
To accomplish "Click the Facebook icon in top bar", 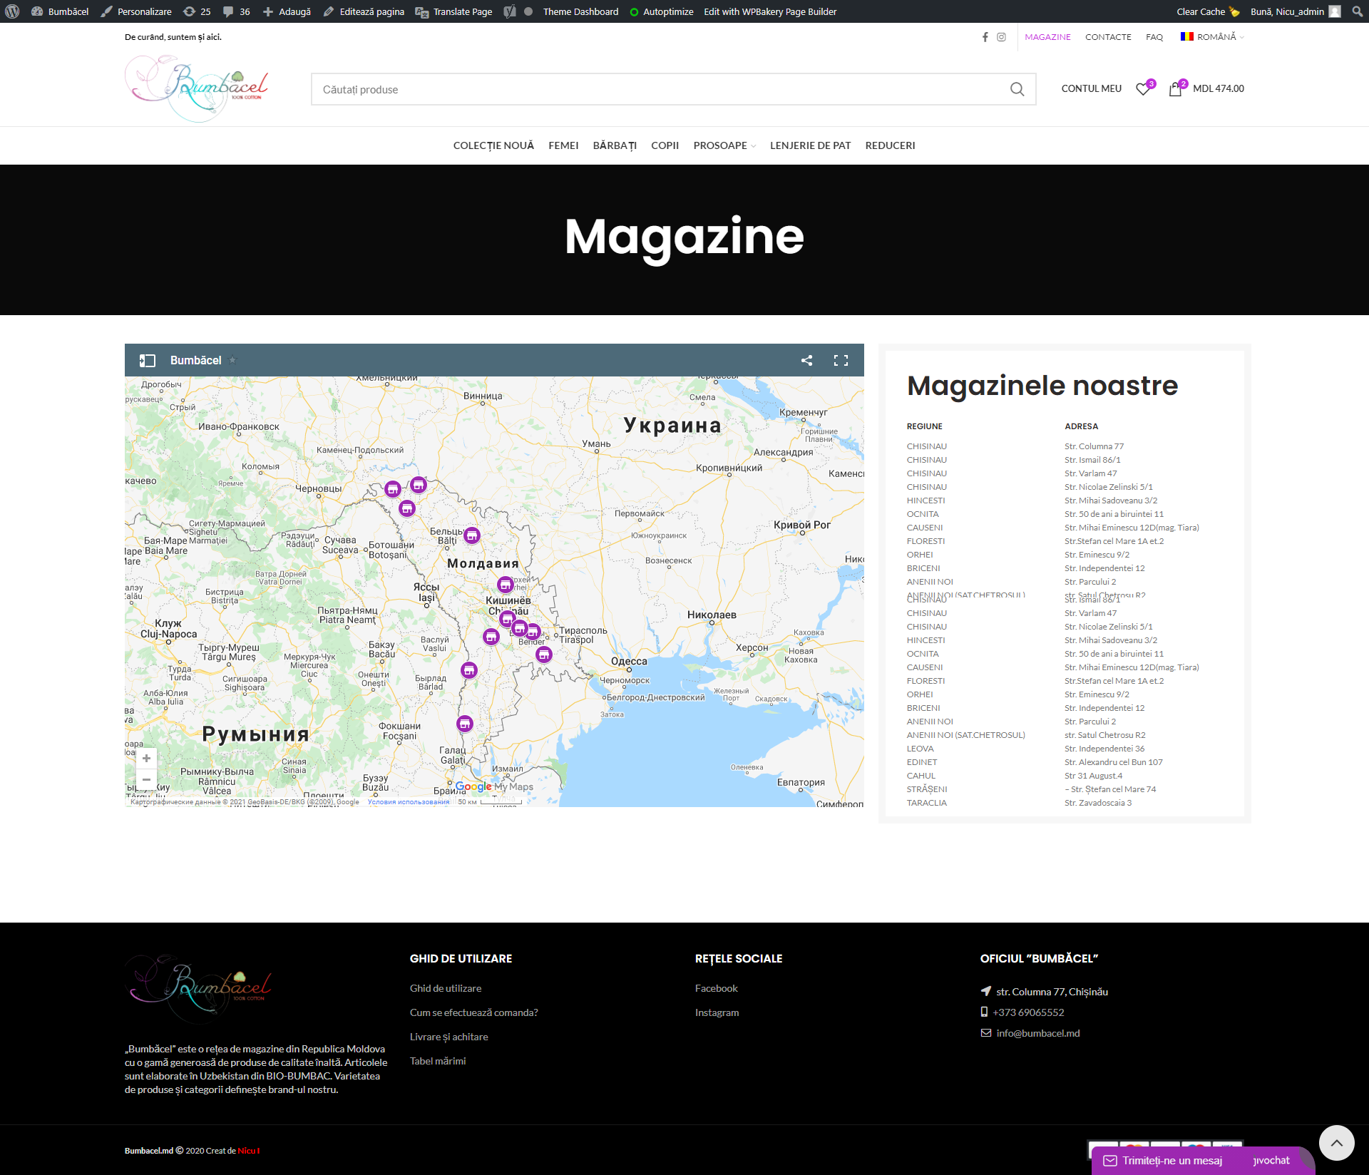I will [985, 37].
